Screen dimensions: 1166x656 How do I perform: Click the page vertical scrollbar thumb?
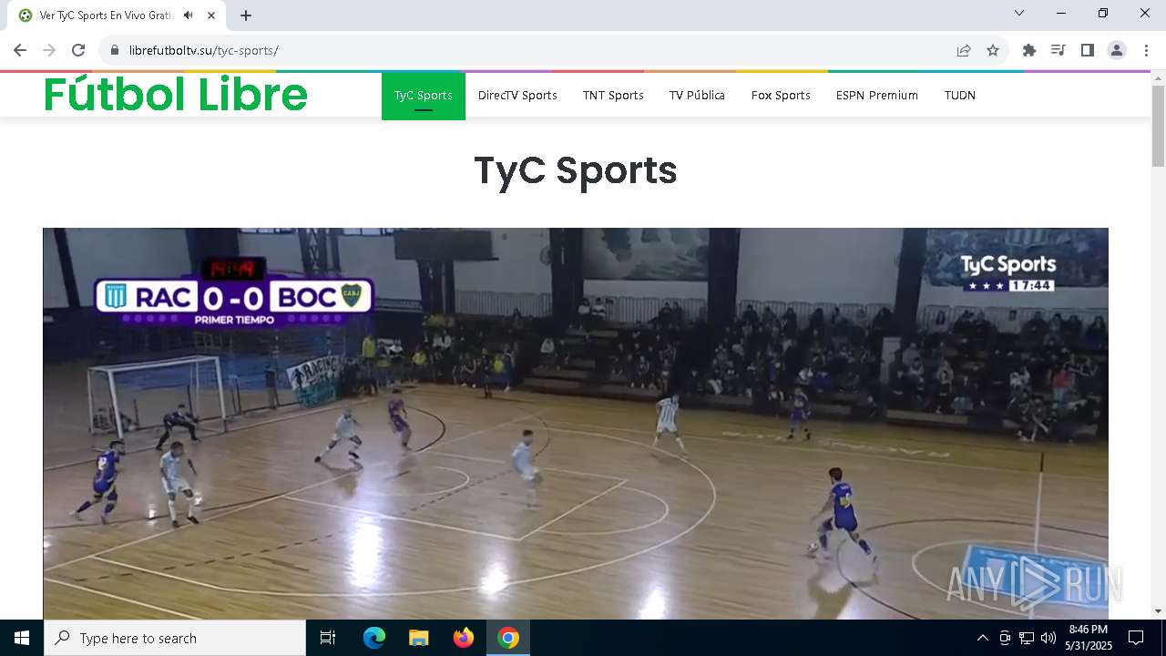tap(1158, 126)
